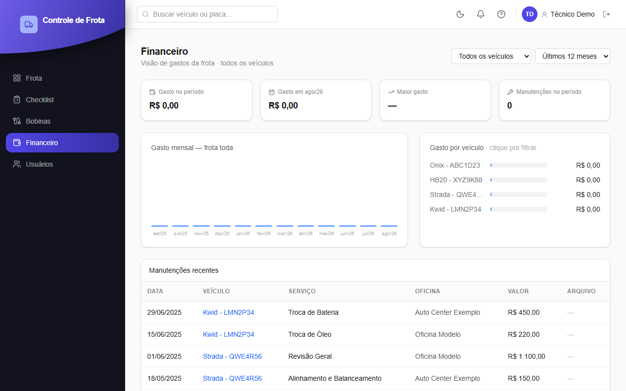Click the Usuários people icon in sidebar
626x391 pixels.
(x=17, y=164)
